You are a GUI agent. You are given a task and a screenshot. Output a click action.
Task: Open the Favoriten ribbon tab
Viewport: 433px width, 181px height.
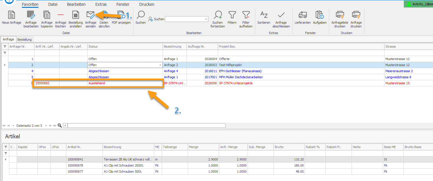[30, 4]
